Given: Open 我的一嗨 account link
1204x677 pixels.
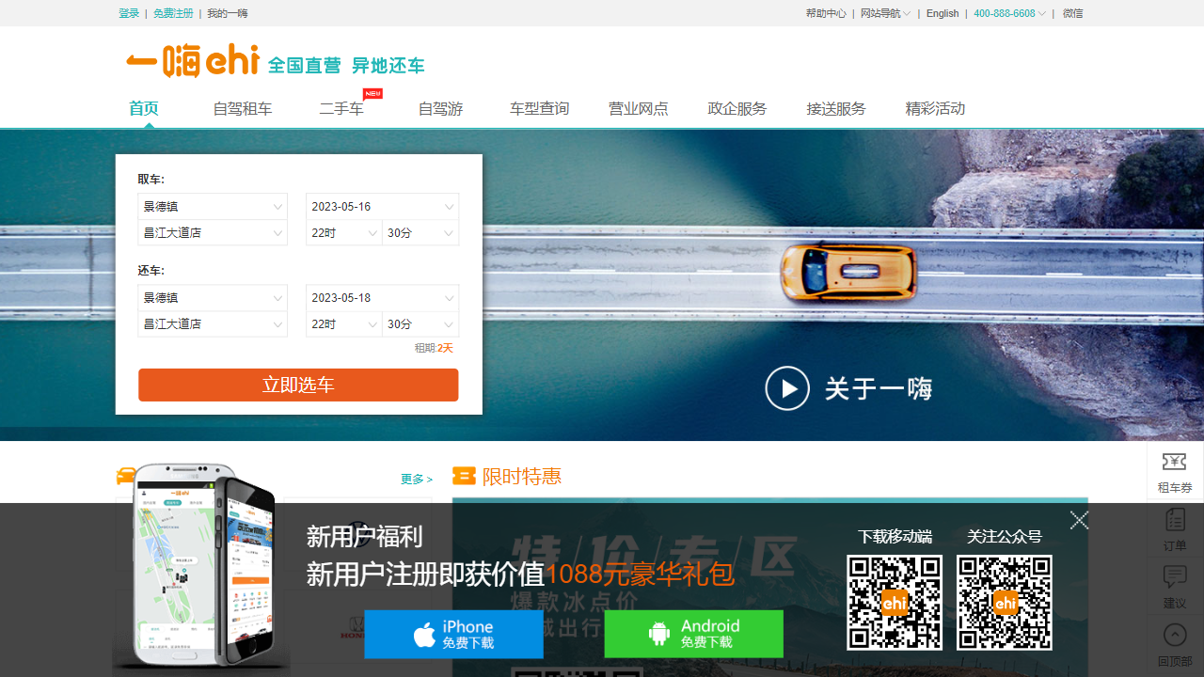Looking at the screenshot, I should pos(228,13).
